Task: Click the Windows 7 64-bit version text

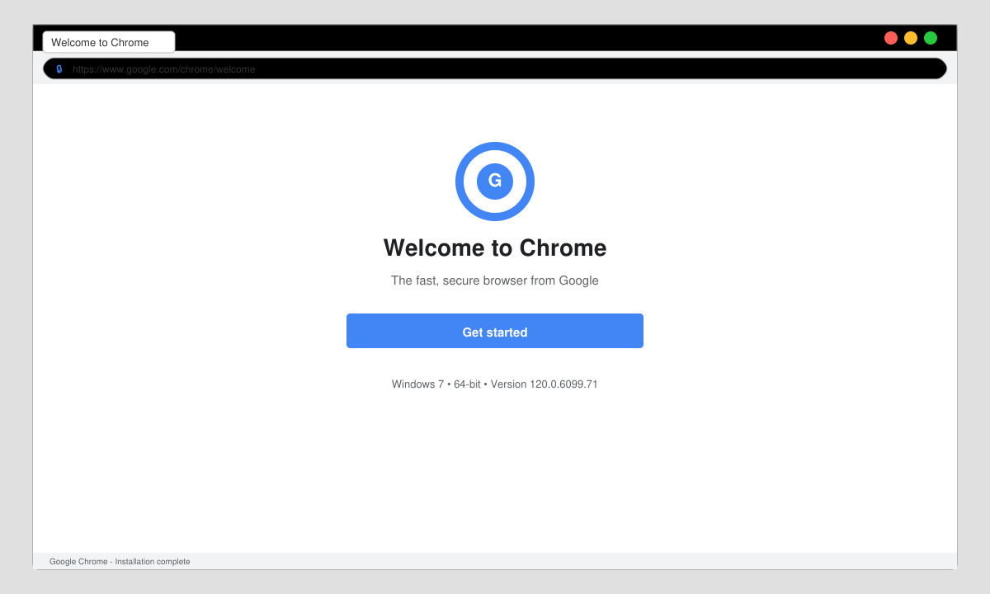Action: [x=495, y=384]
